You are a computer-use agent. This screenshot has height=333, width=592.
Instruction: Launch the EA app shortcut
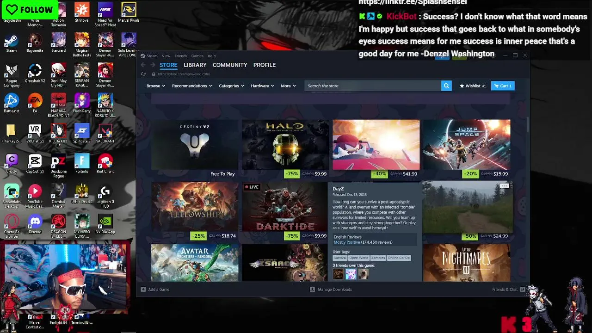[x=35, y=103]
